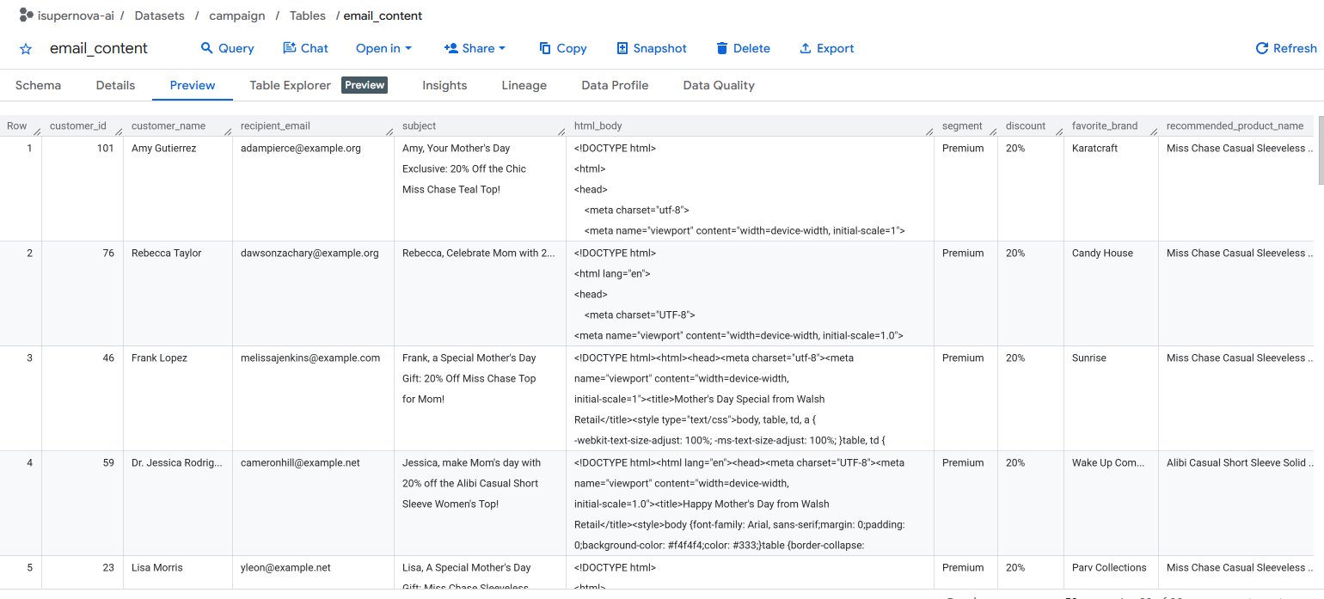Switch to the Details tab
The image size is (1324, 599).
pos(115,85)
